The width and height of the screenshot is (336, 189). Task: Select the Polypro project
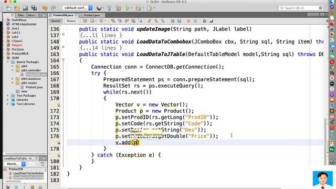(17, 45)
